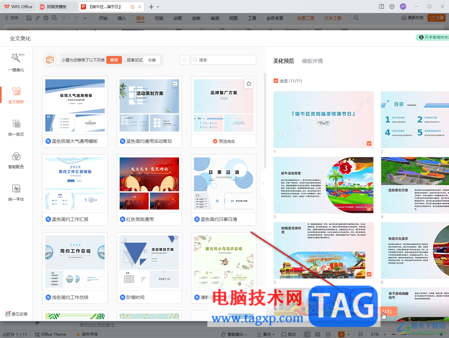Switch to the 找稻壳模板 window tab
This screenshot has width=449, height=338.
(x=58, y=7)
